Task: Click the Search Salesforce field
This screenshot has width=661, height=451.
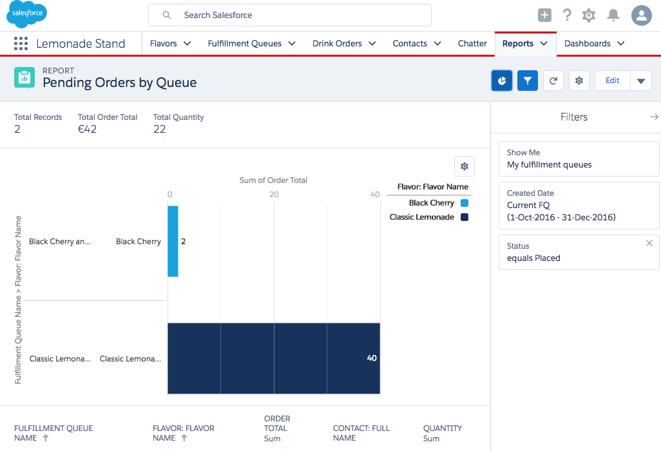Action: (x=290, y=15)
